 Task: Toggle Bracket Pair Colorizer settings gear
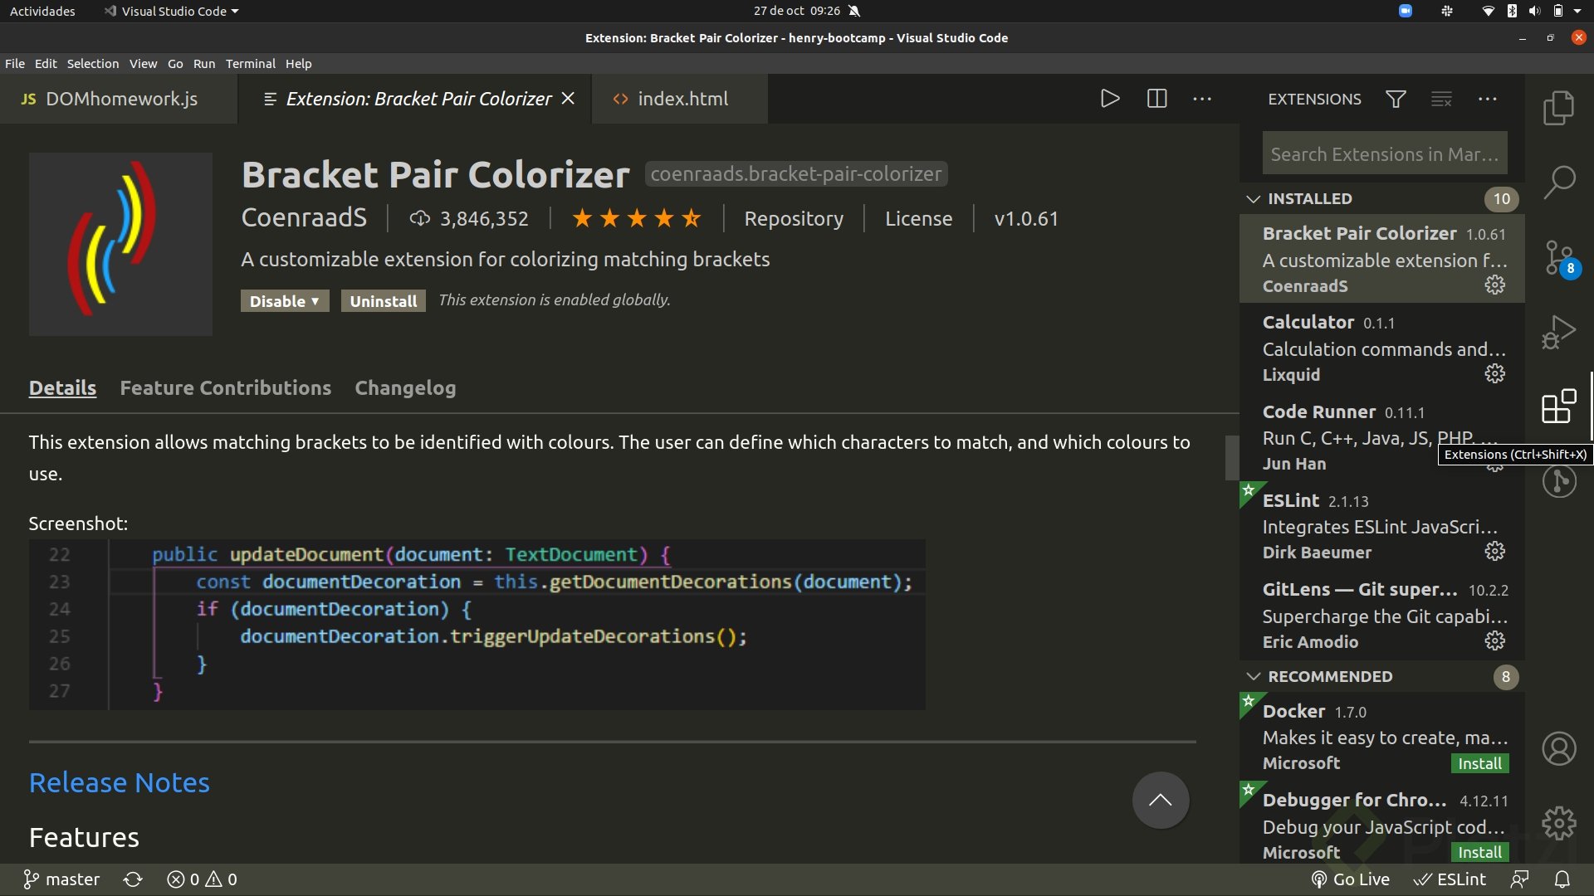1494,285
